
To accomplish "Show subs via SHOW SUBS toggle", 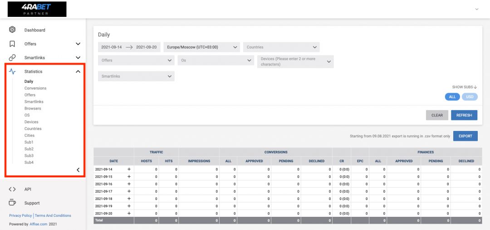I will coord(464,87).
